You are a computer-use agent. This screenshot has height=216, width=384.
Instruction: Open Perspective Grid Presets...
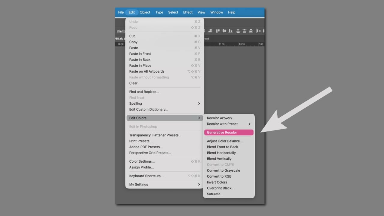[x=165, y=153]
